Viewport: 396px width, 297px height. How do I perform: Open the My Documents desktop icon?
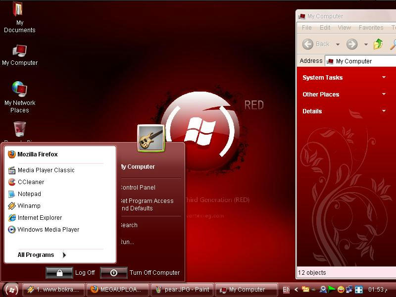19,17
